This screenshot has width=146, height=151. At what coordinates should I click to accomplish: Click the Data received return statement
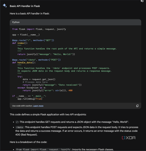(x=52, y=85)
